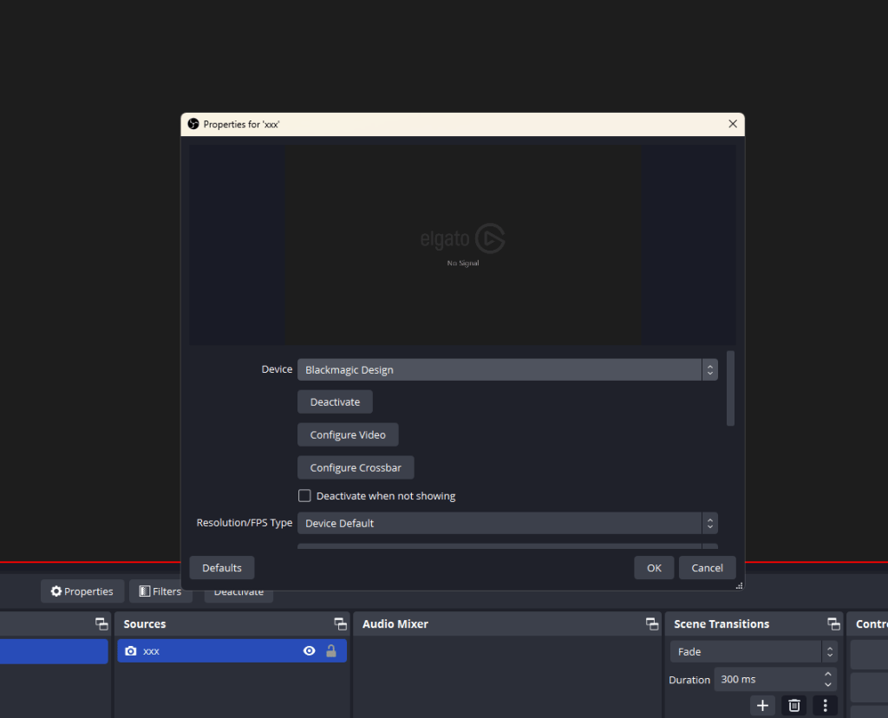This screenshot has height=718, width=888.
Task: Click the OBS logo in dialog title bar
Action: [x=193, y=124]
